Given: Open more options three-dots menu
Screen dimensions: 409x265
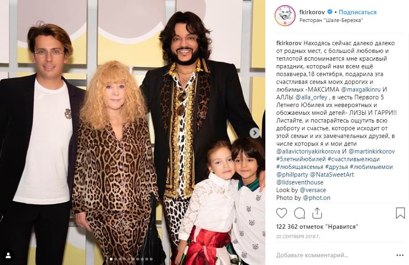Looking at the screenshot, I should coord(400,255).
